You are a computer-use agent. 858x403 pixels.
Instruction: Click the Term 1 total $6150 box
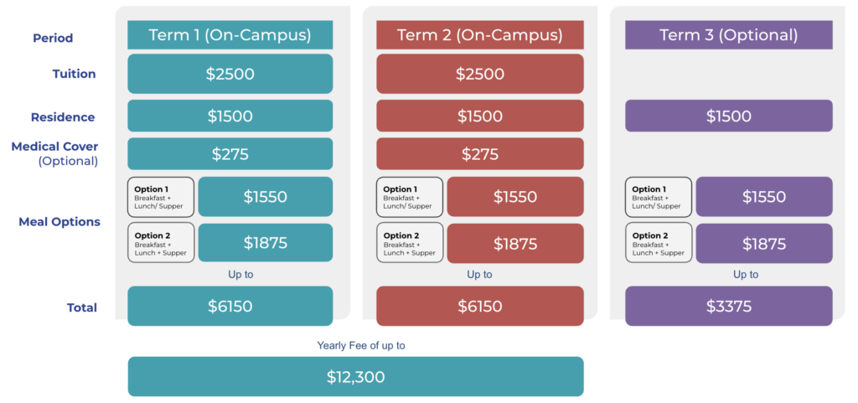[230, 306]
